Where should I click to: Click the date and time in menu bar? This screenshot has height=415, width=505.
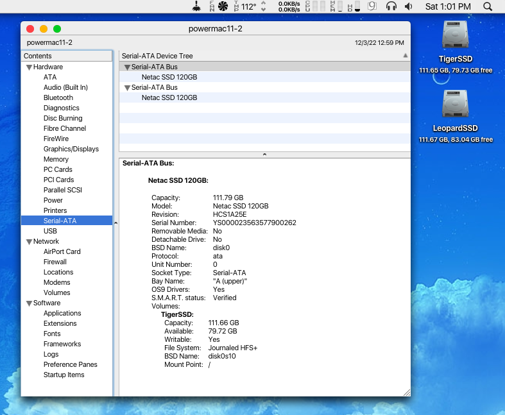[x=448, y=6]
